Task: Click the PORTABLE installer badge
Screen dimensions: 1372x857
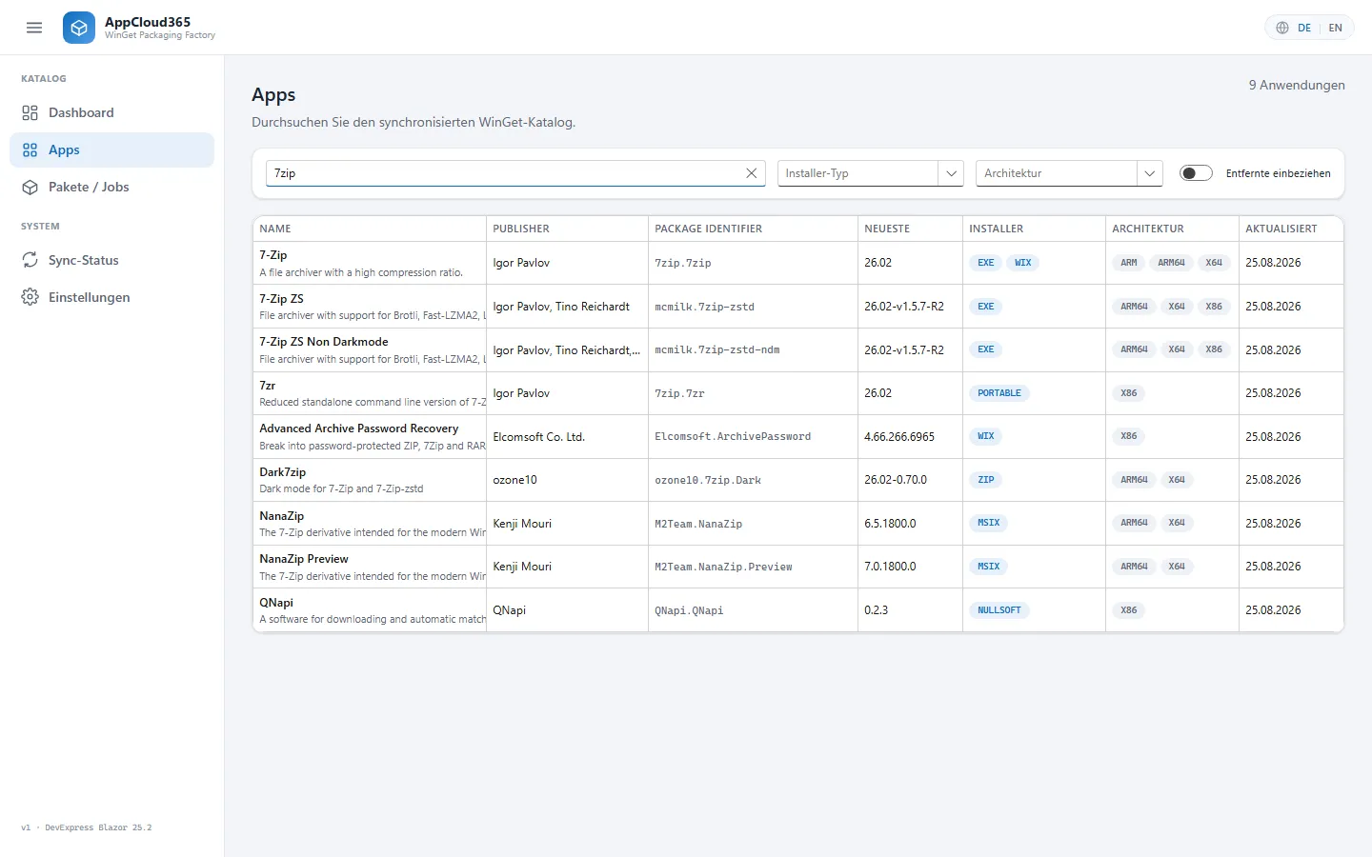Action: pyautogui.click(x=999, y=393)
